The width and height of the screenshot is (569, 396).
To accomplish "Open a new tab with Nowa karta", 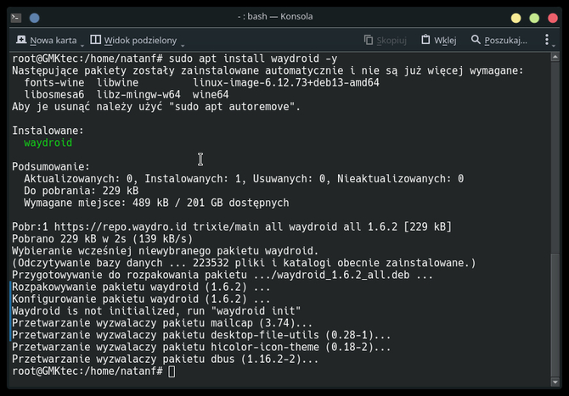I will [47, 40].
